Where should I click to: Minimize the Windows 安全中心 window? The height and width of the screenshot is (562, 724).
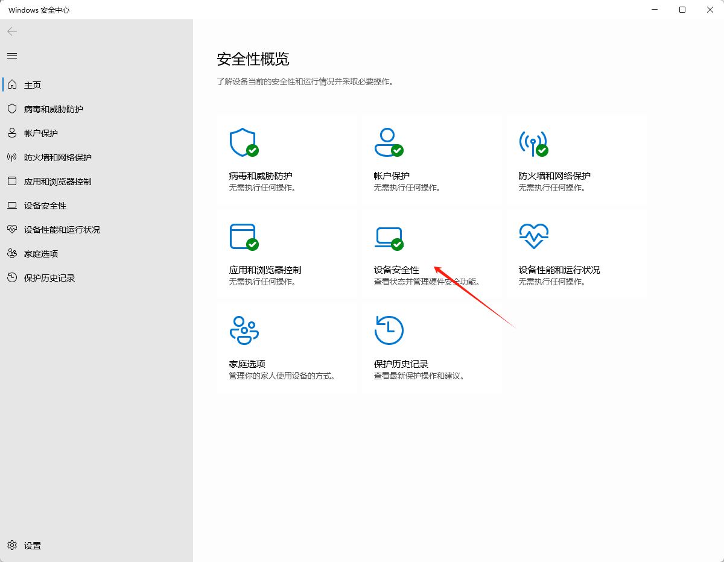click(x=655, y=10)
